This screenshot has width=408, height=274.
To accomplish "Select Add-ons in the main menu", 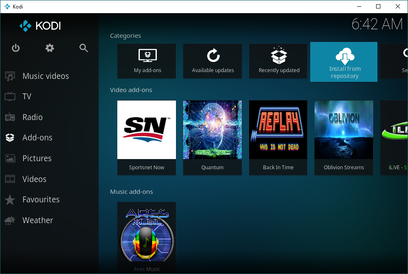I will [37, 138].
